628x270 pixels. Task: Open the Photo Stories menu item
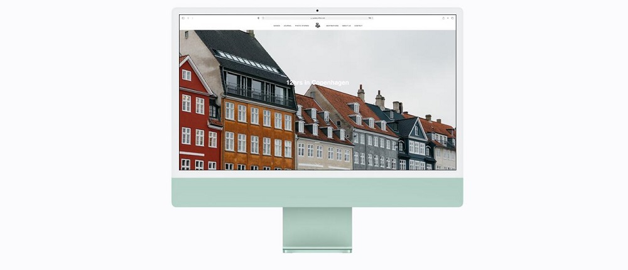point(302,26)
